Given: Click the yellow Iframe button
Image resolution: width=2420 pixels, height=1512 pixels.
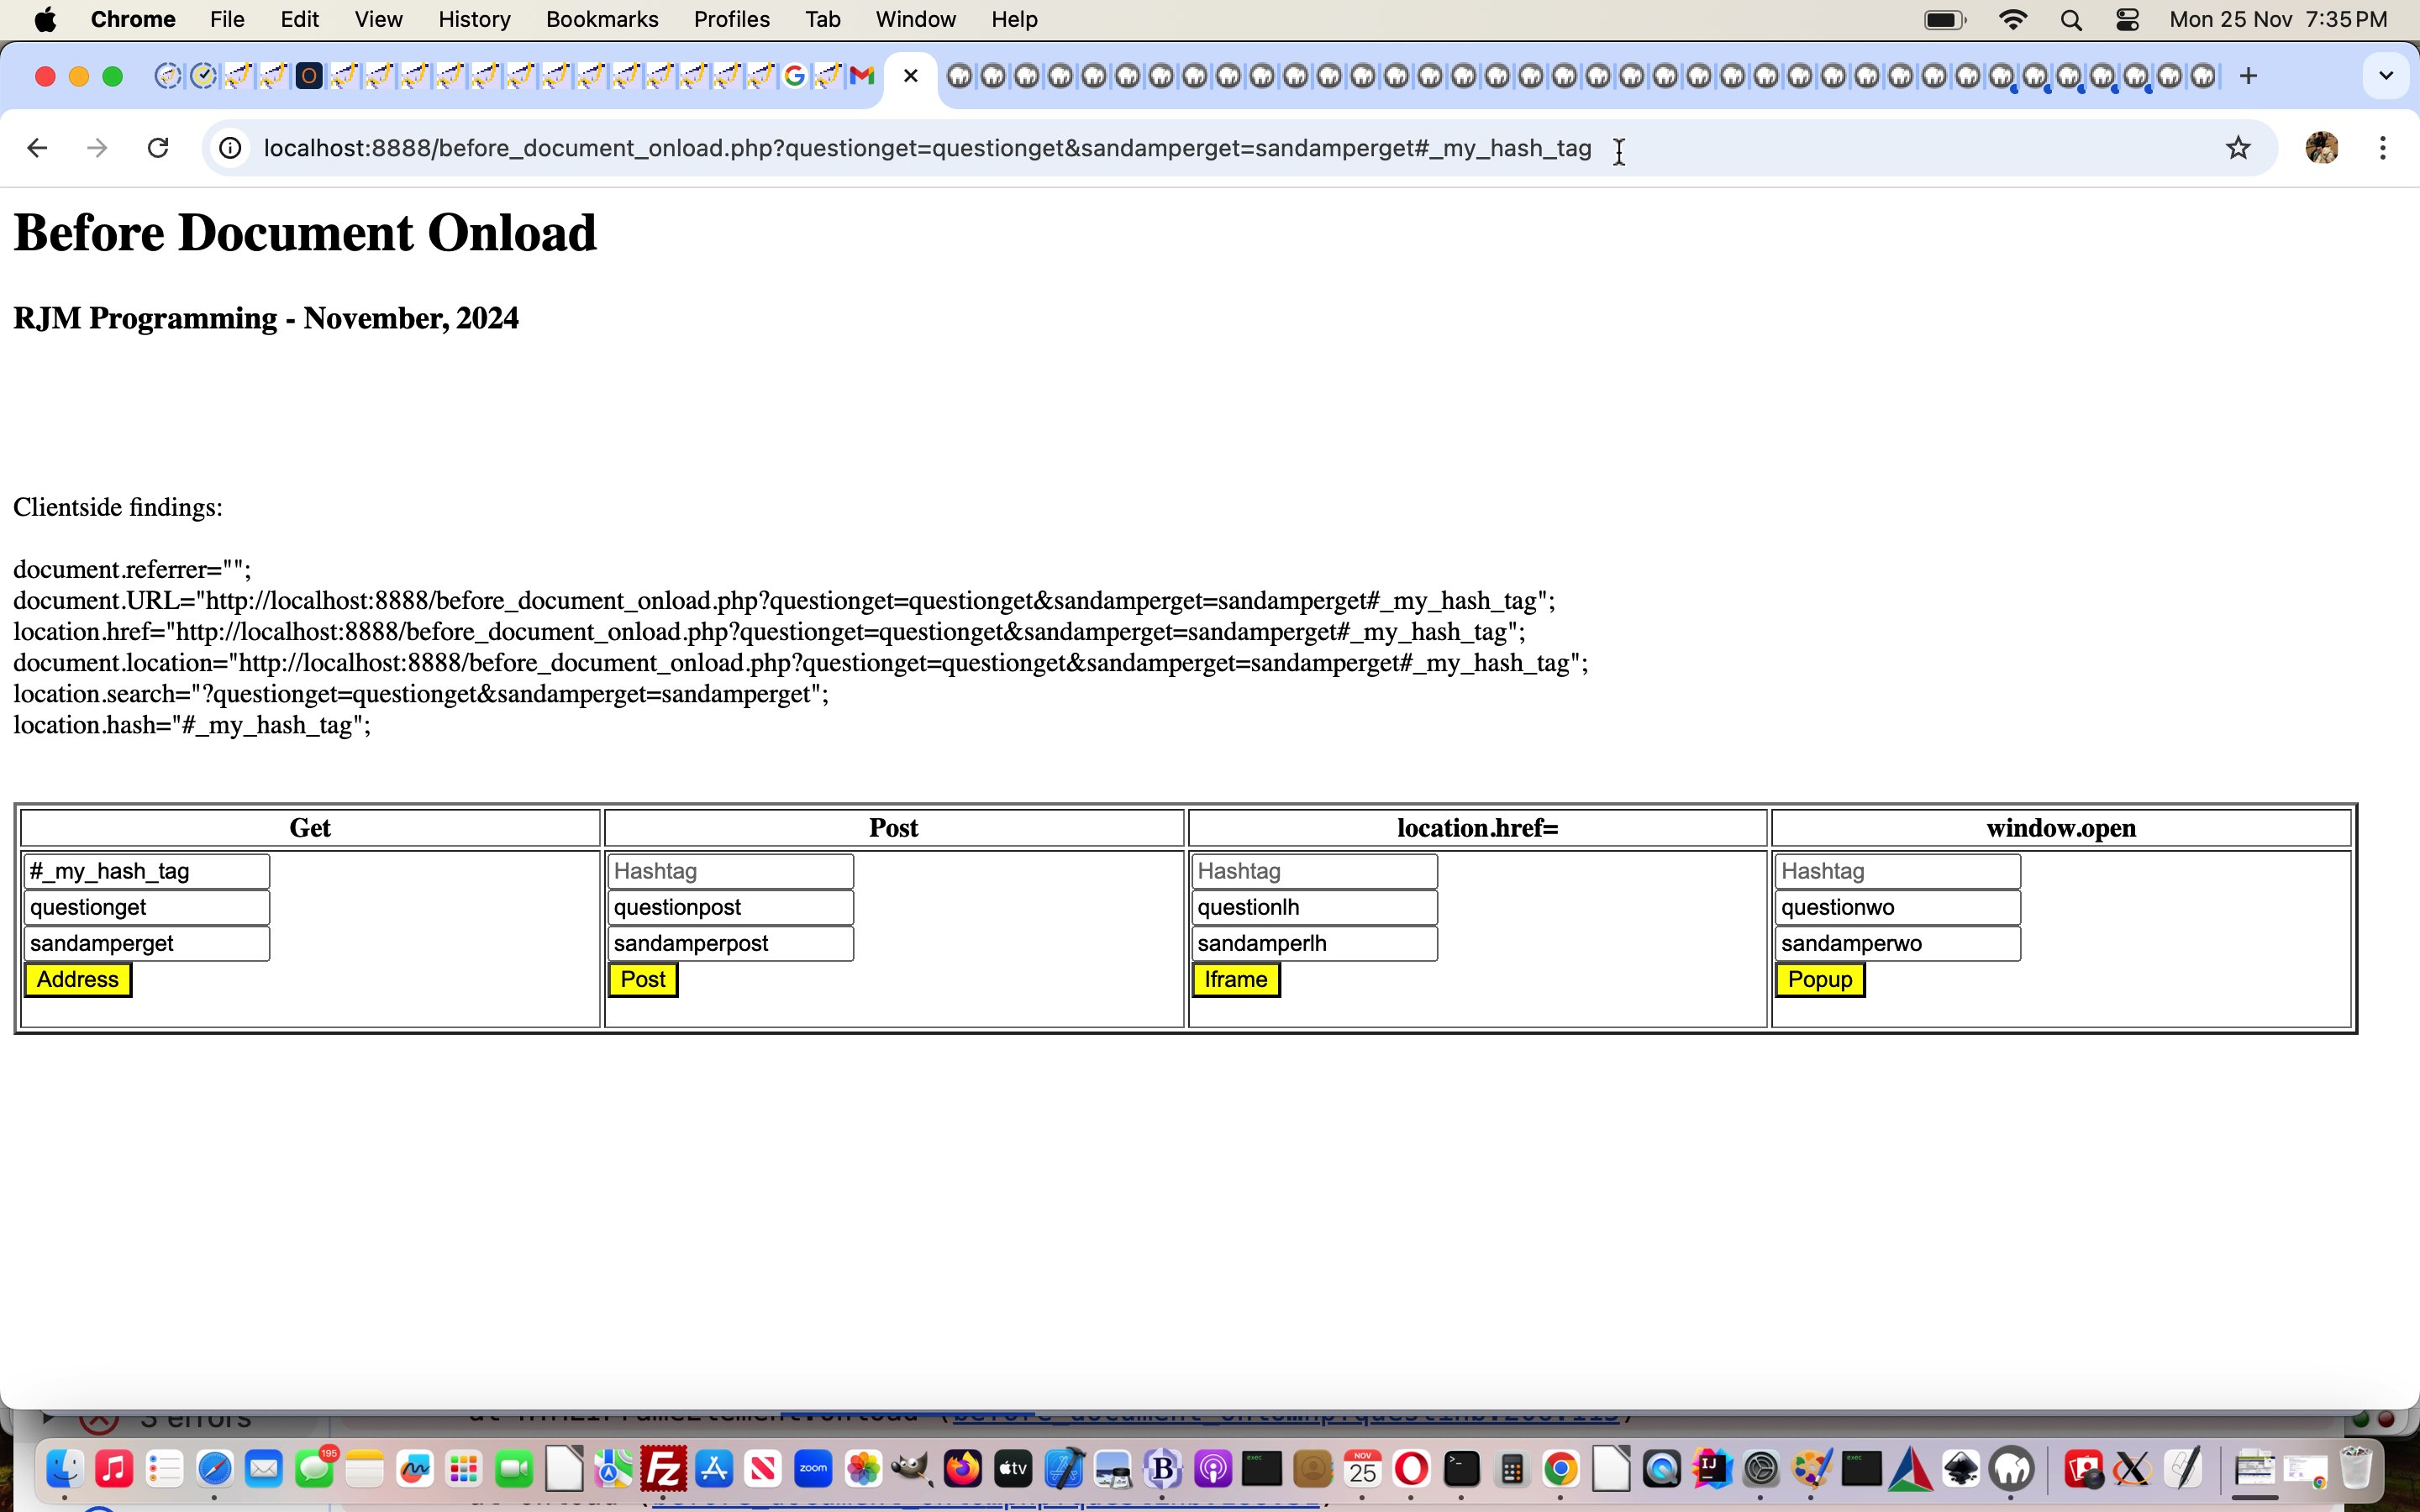Looking at the screenshot, I should [x=1236, y=980].
